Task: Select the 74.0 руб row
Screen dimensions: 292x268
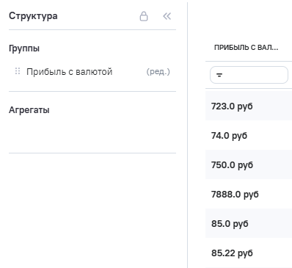Action: (249, 135)
